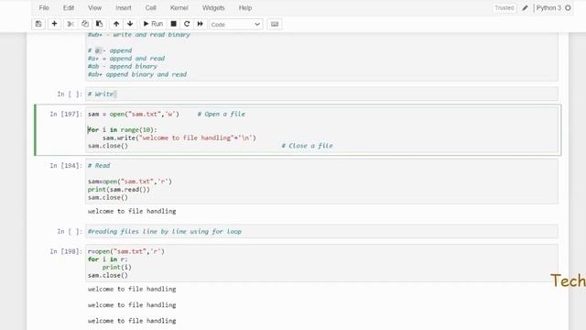
Task: Click the 'for i in r:' line
Action: tap(108, 259)
